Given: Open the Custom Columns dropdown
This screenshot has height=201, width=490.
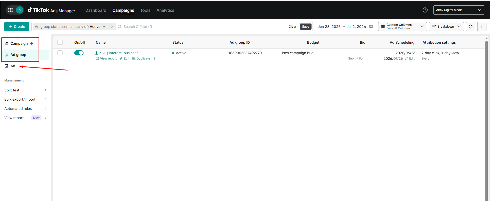Looking at the screenshot, I should coord(402,27).
